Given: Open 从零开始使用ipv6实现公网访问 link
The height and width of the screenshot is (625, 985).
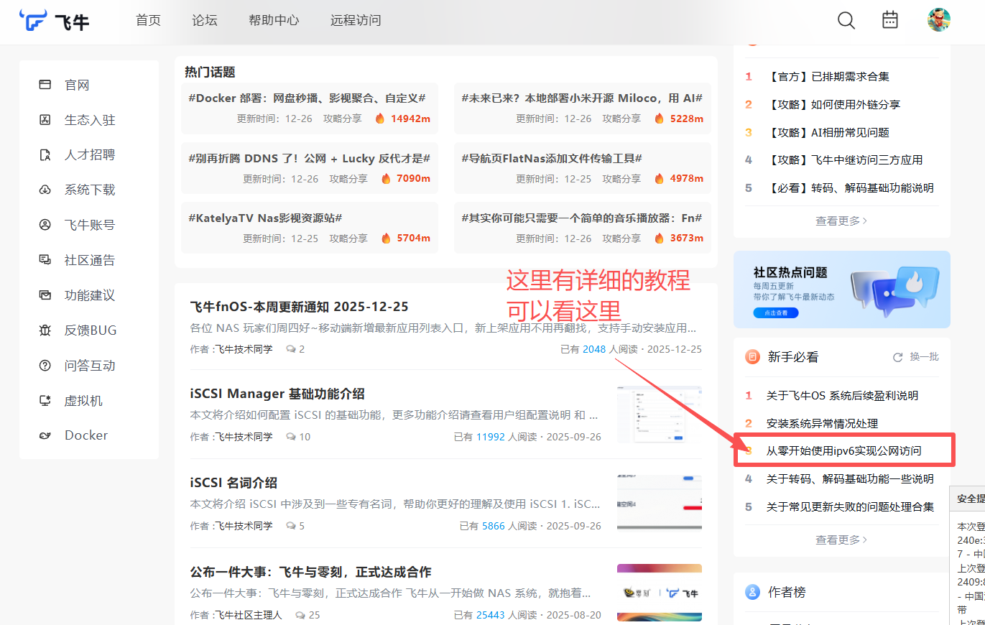Looking at the screenshot, I should [x=843, y=450].
